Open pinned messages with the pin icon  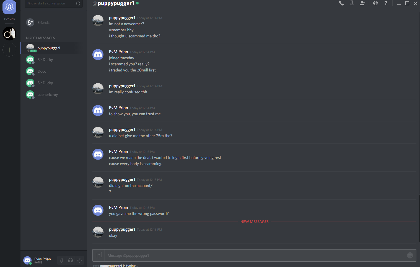coord(352,3)
